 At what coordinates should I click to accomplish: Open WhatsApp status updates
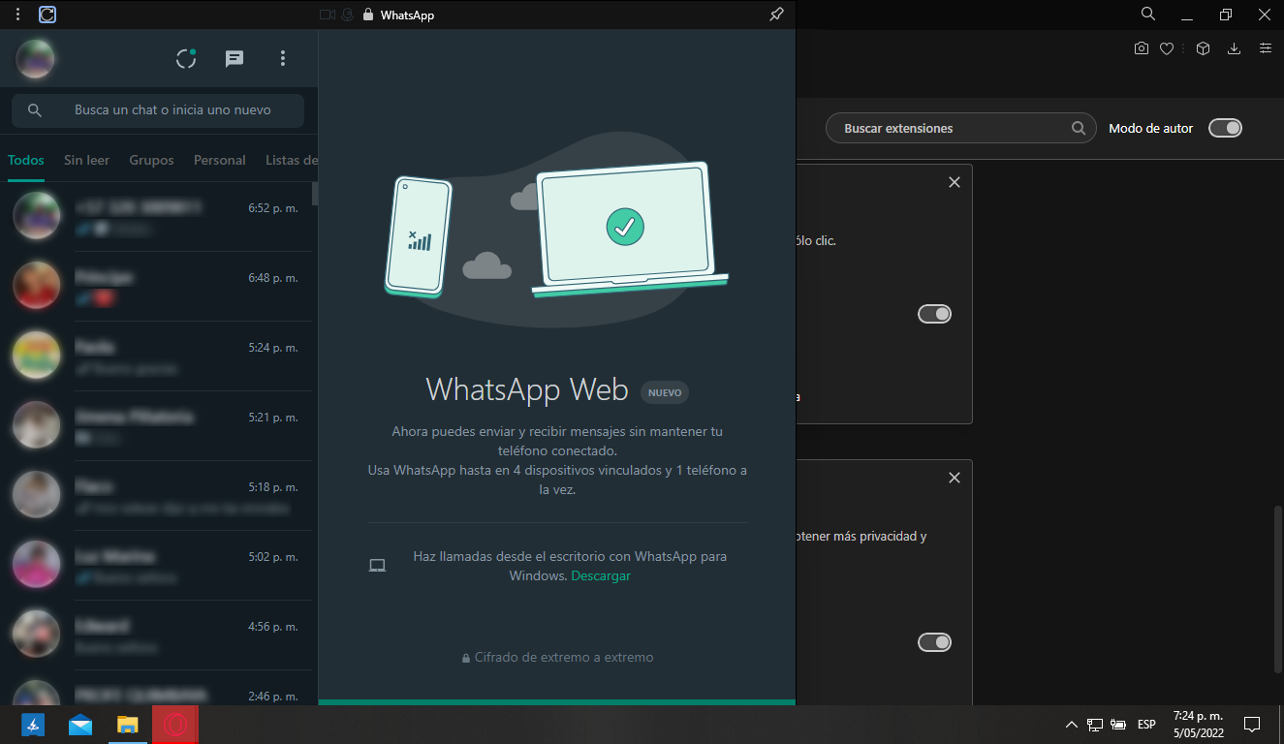pyautogui.click(x=186, y=59)
